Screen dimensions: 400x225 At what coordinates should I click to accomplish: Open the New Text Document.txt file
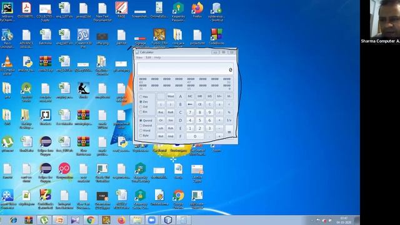[102, 11]
